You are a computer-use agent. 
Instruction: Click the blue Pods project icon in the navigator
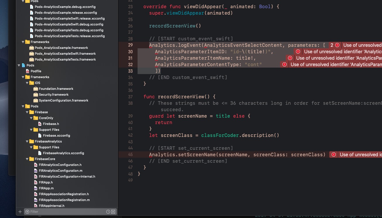23,65
